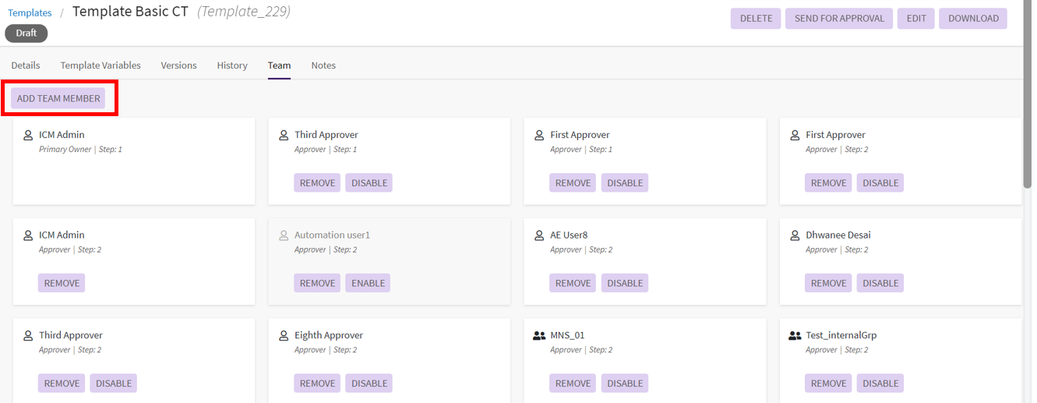Click the user icon beside Dhwanee Desai

795,235
